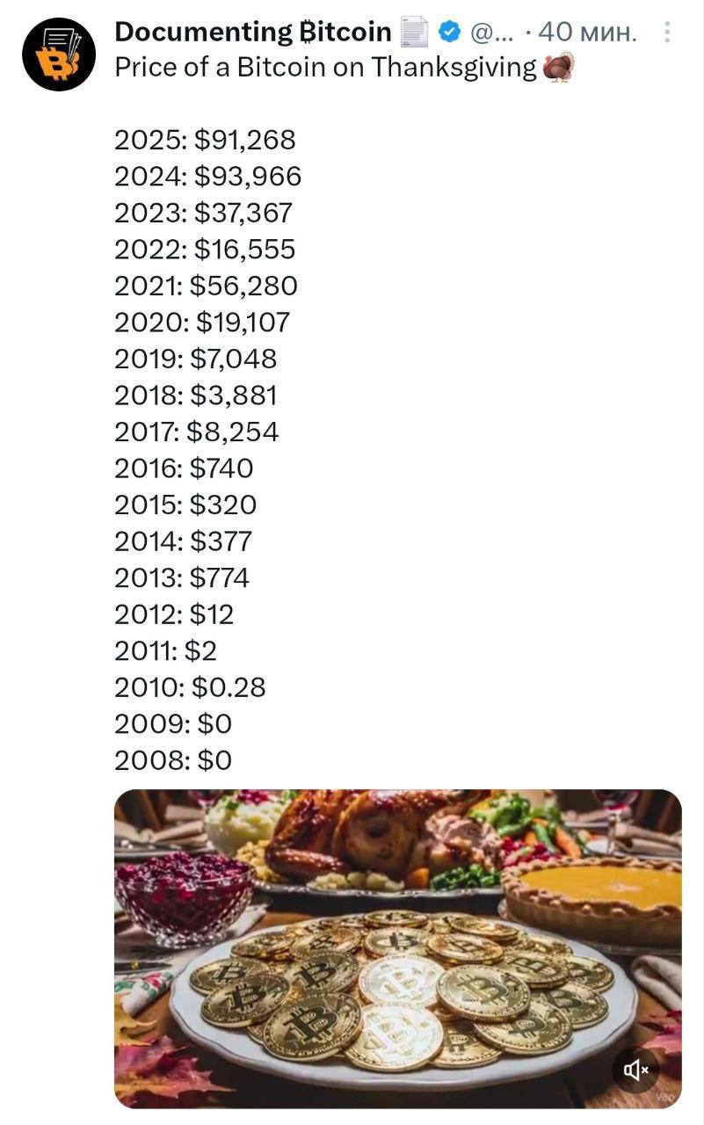The image size is (704, 1125).
Task: Click the blue verified badge
Action: (x=449, y=33)
